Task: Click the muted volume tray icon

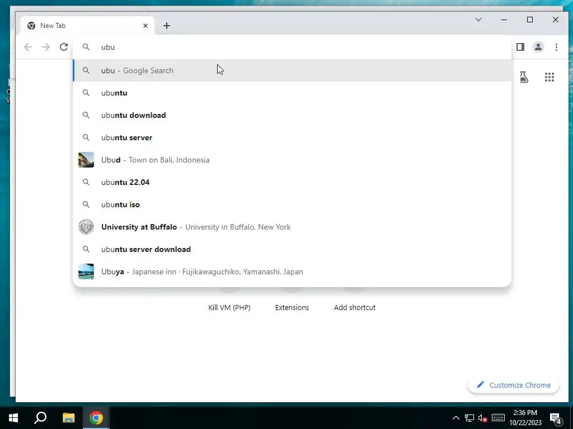Action: [483, 418]
